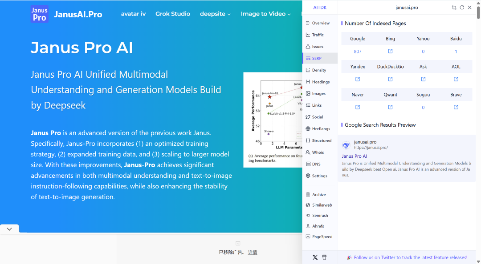
Task: Open Qwant indexed pages external link icon
Action: click(x=390, y=107)
